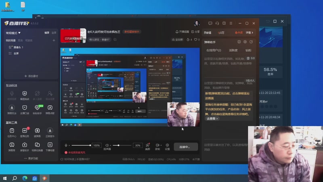The width and height of the screenshot is (323, 182).
Task: Switch to 竖屏 portrait mode
Action: (x=54, y=33)
